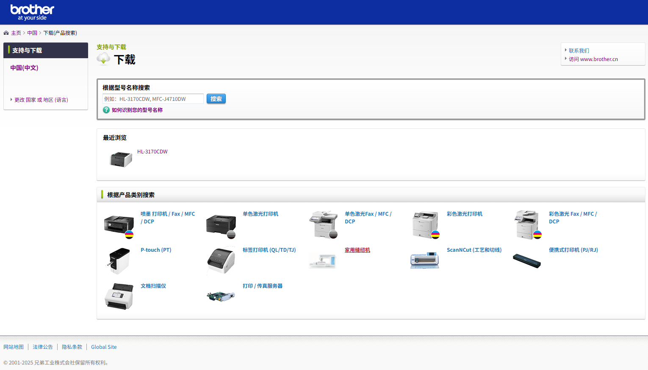
Task: Open the 家用缝纫机 category link
Action: coord(357,250)
